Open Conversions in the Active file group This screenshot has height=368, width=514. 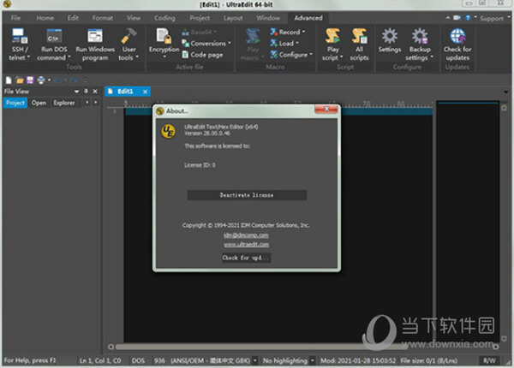(x=206, y=43)
